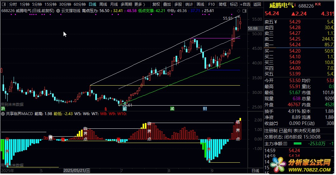Select the 5分钟 period tab
The width and height of the screenshot is (336, 175).
[37, 4]
